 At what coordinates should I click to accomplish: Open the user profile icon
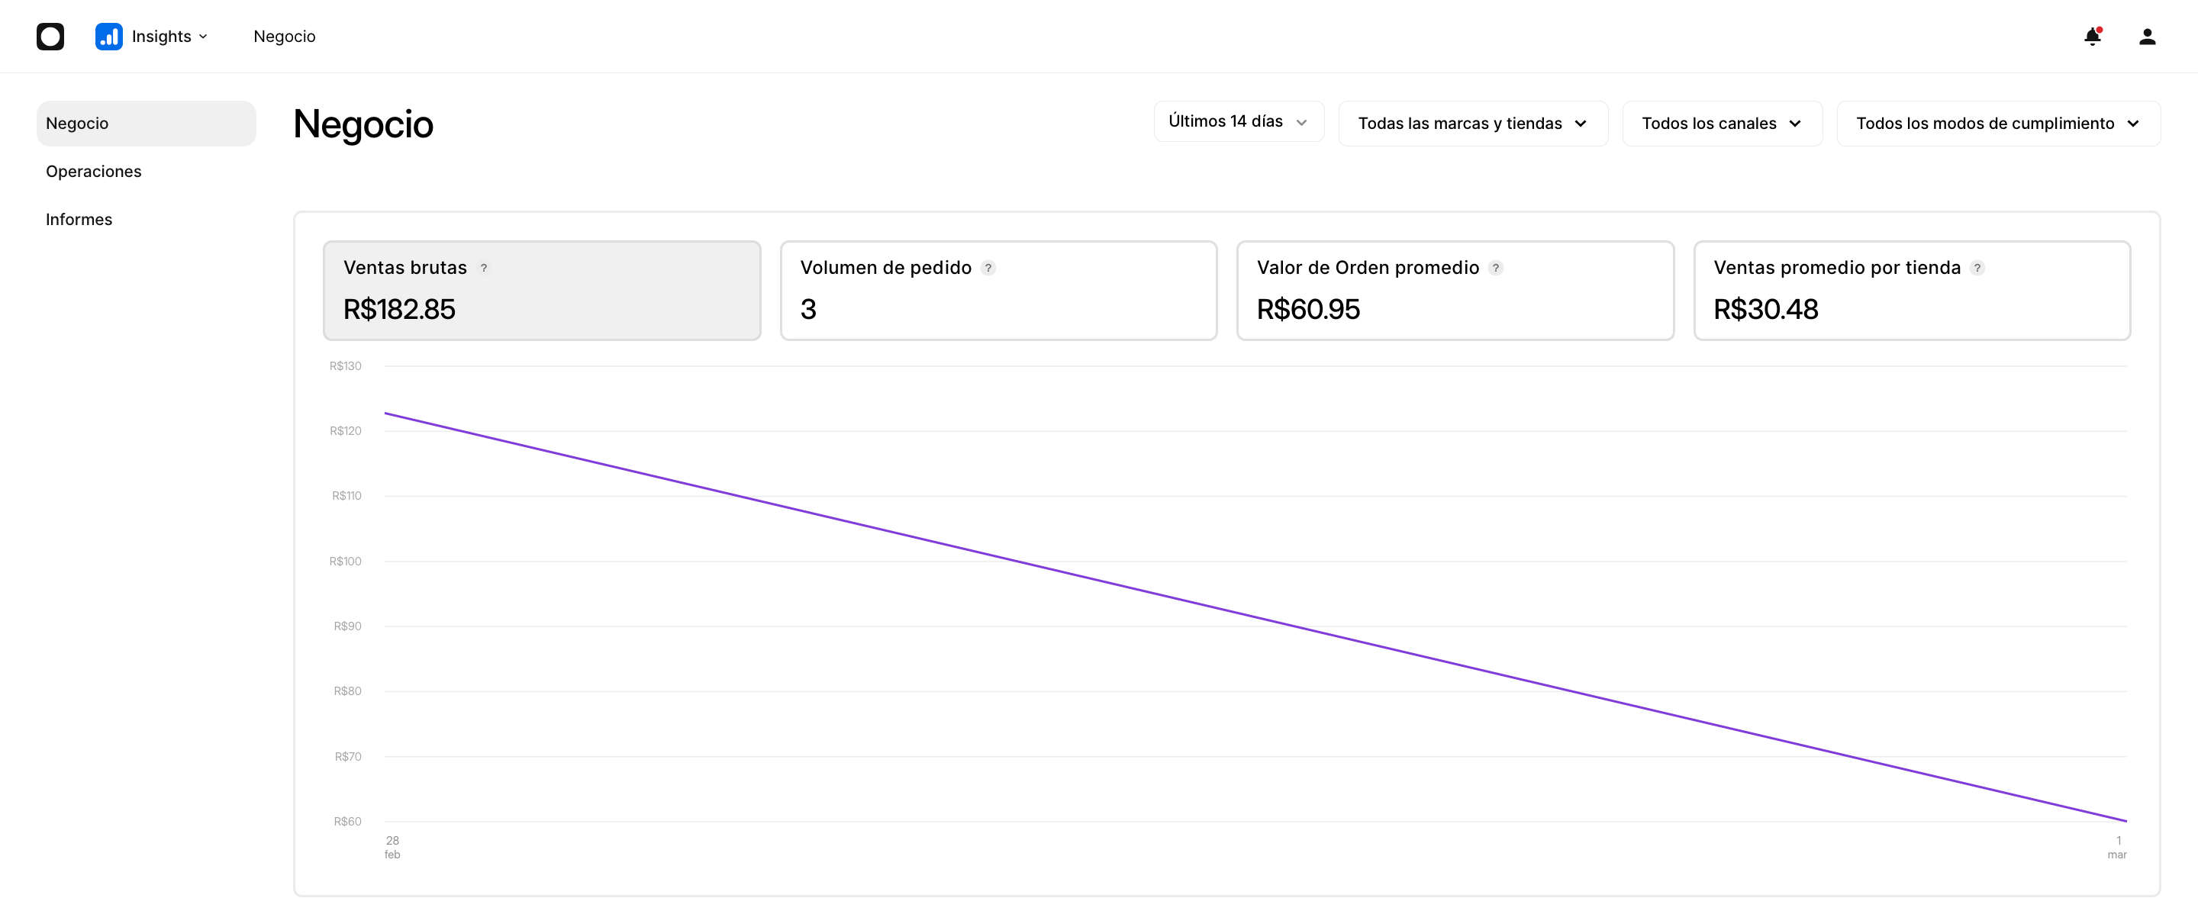coord(2148,37)
